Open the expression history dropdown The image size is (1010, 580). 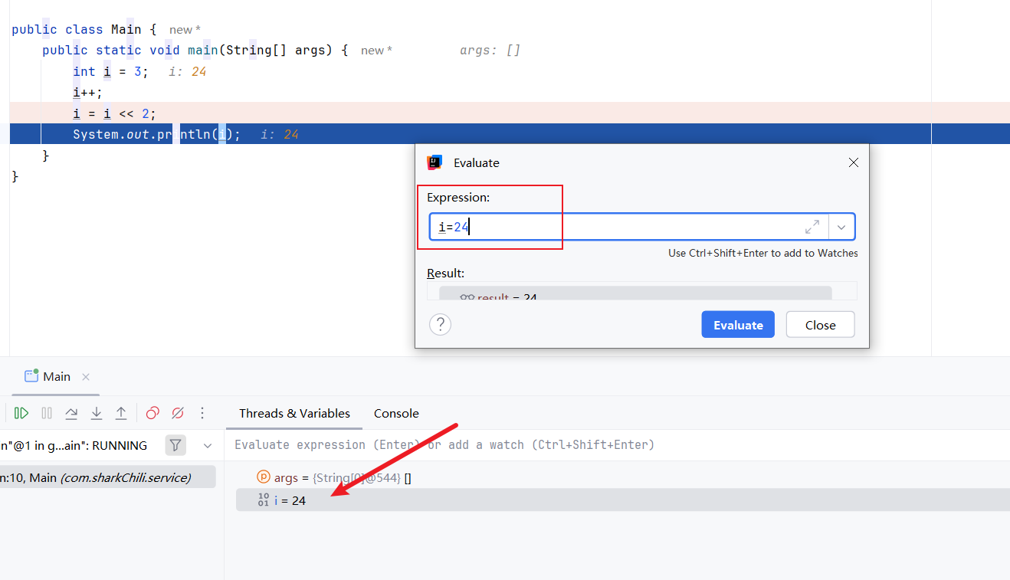pos(841,227)
